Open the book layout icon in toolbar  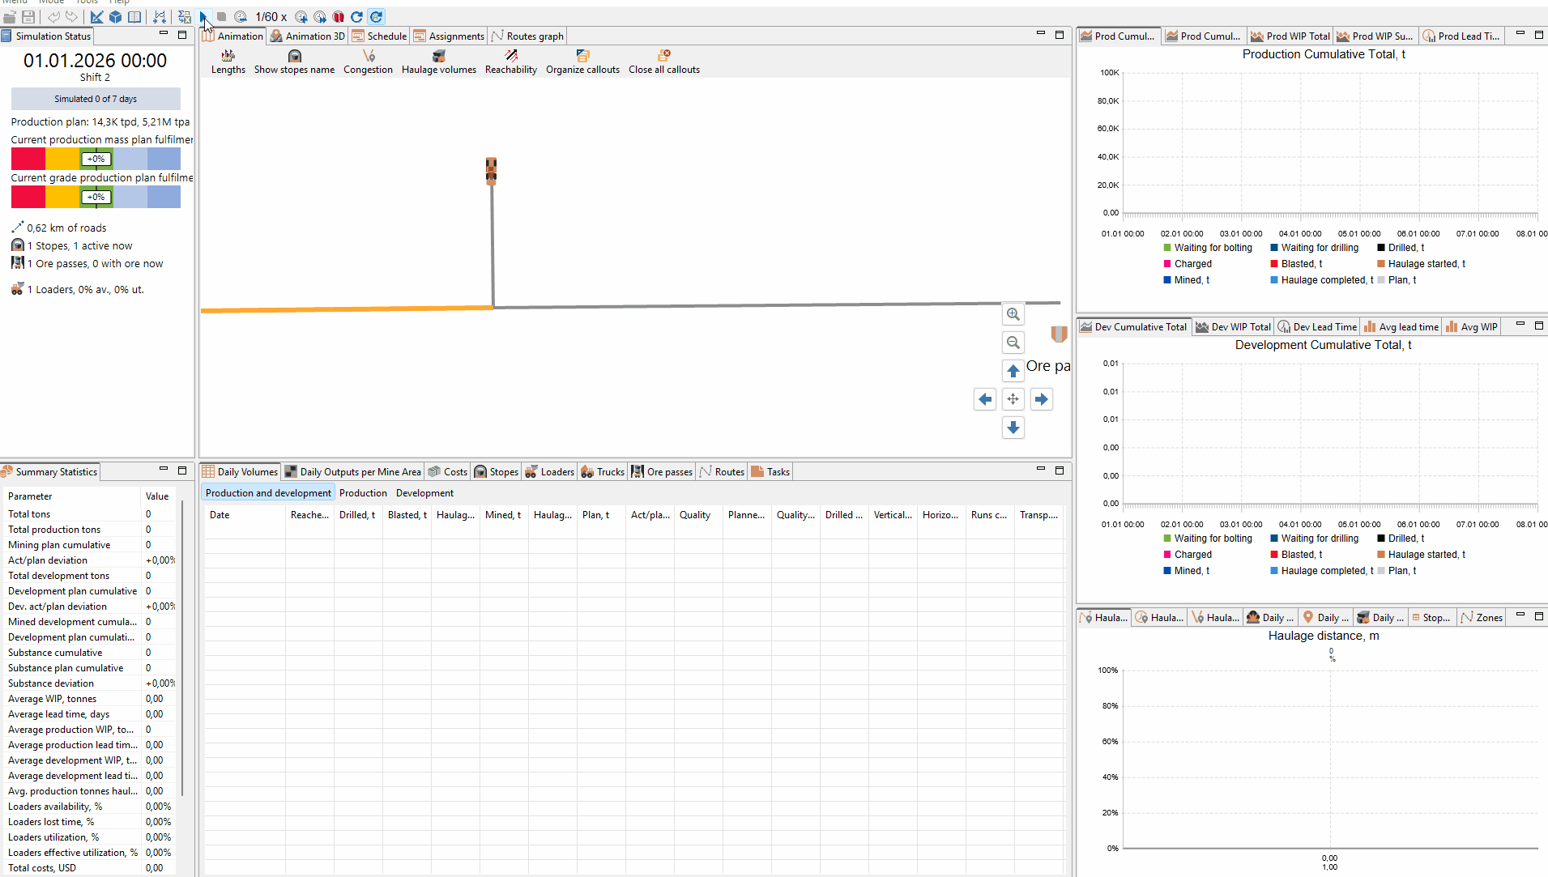(134, 16)
